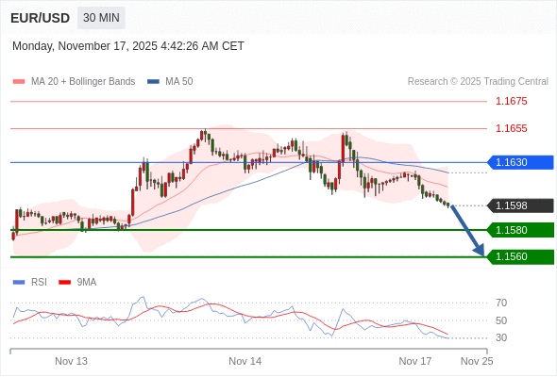Click the green 1.1560 support price tag
This screenshot has width=557, height=377.
coord(520,256)
